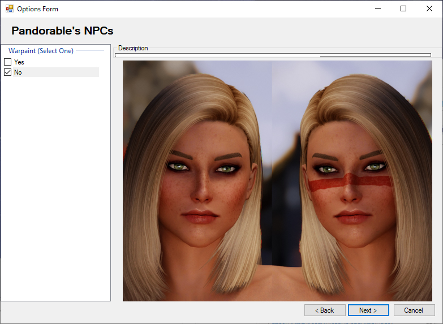Viewport: 443px width, 324px height.
Task: Uncheck the No warpaint checkbox
Action: click(x=7, y=72)
